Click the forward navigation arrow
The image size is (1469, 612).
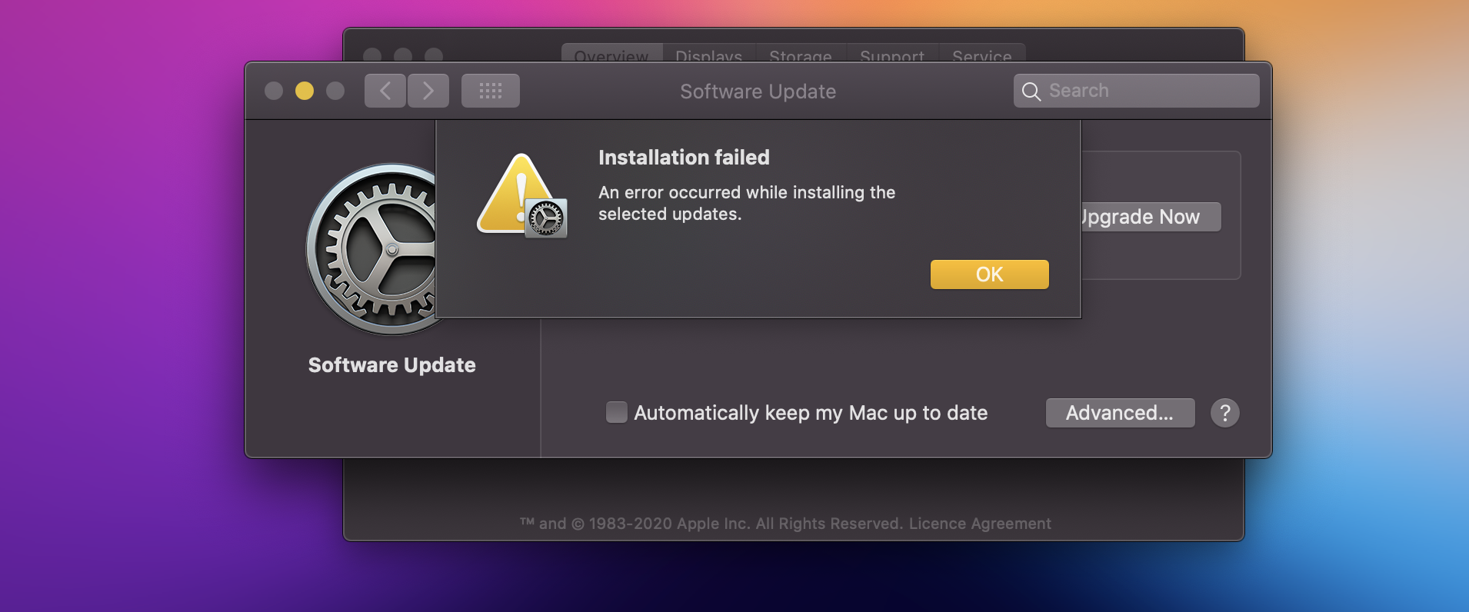click(428, 91)
